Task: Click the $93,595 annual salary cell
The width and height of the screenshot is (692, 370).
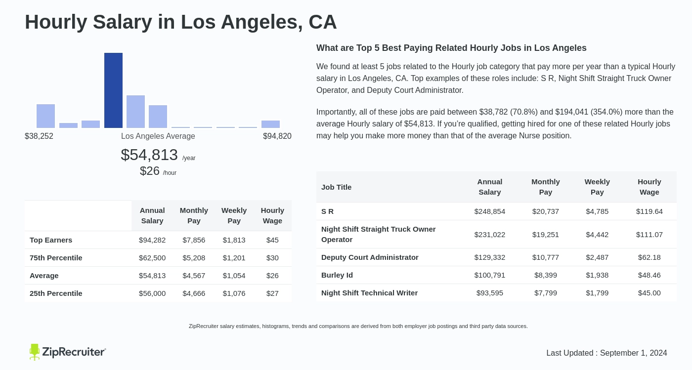Action: tap(490, 293)
